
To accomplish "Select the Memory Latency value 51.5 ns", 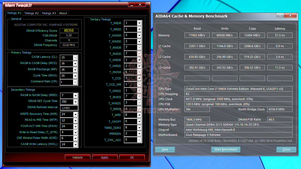I will pyautogui.click(x=280, y=35).
